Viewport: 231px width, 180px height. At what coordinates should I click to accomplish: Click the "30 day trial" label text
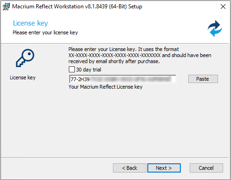[x=88, y=70]
